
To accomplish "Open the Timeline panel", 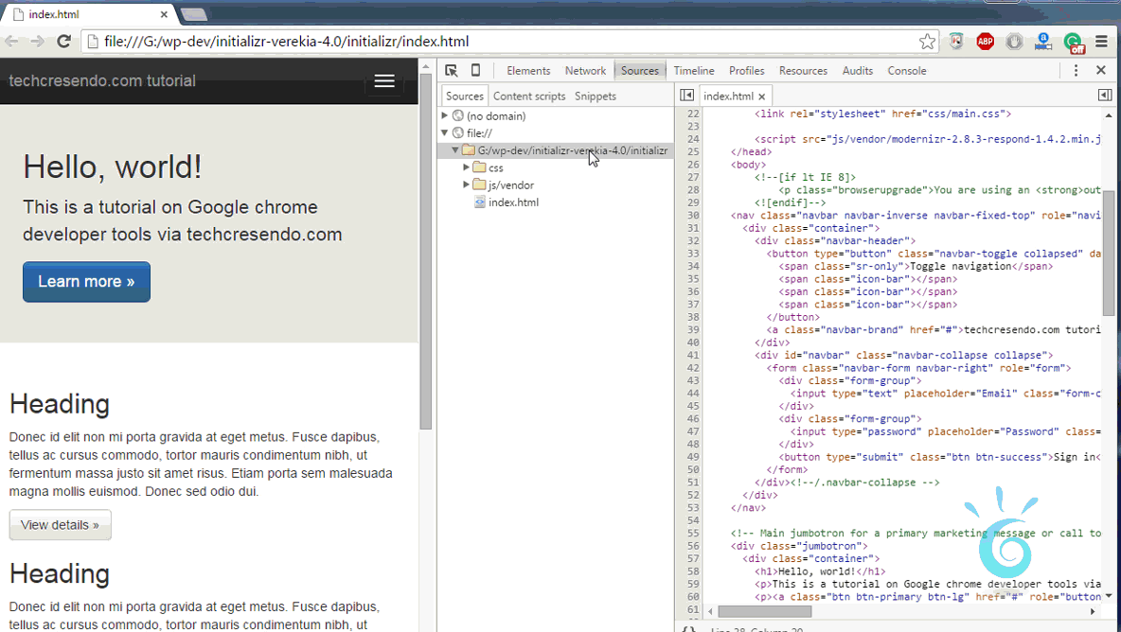I will (694, 71).
